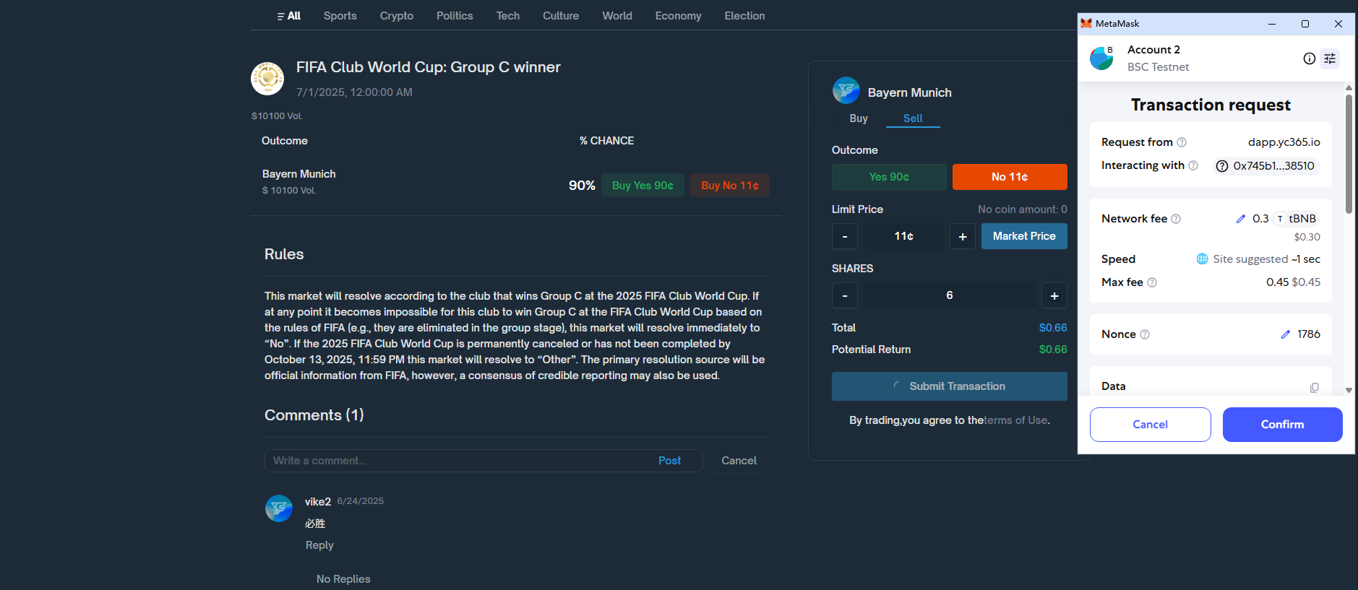Image resolution: width=1358 pixels, height=590 pixels.
Task: Click the vike2 username
Action: [318, 502]
